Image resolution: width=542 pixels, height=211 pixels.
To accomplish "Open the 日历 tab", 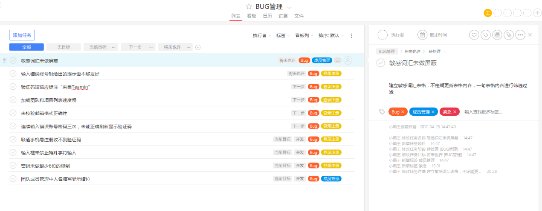I will [x=267, y=16].
